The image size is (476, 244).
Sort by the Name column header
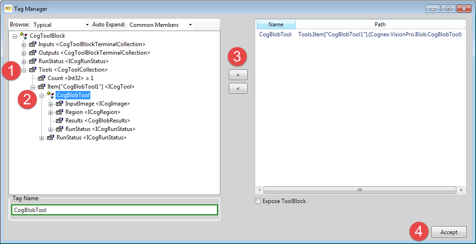(x=275, y=24)
